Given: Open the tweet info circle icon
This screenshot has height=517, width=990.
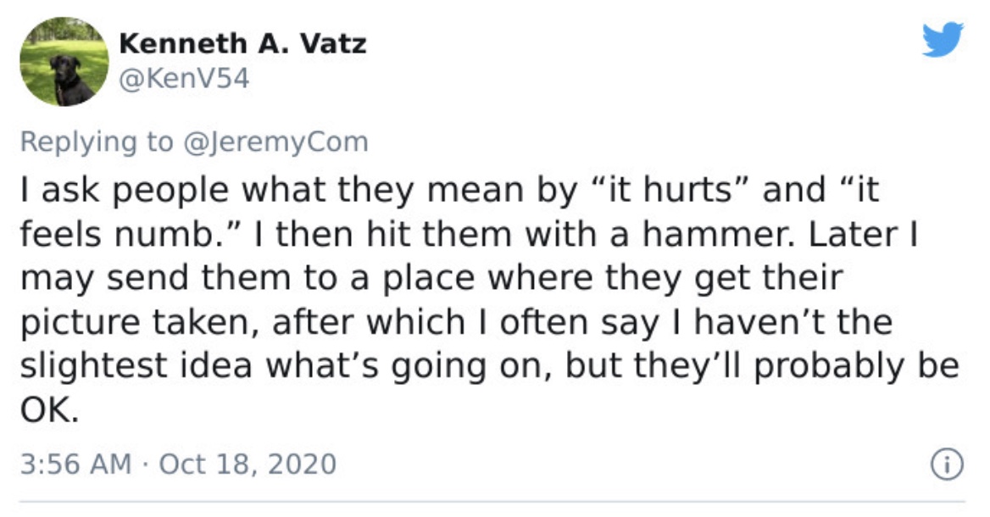Looking at the screenshot, I should [x=948, y=464].
